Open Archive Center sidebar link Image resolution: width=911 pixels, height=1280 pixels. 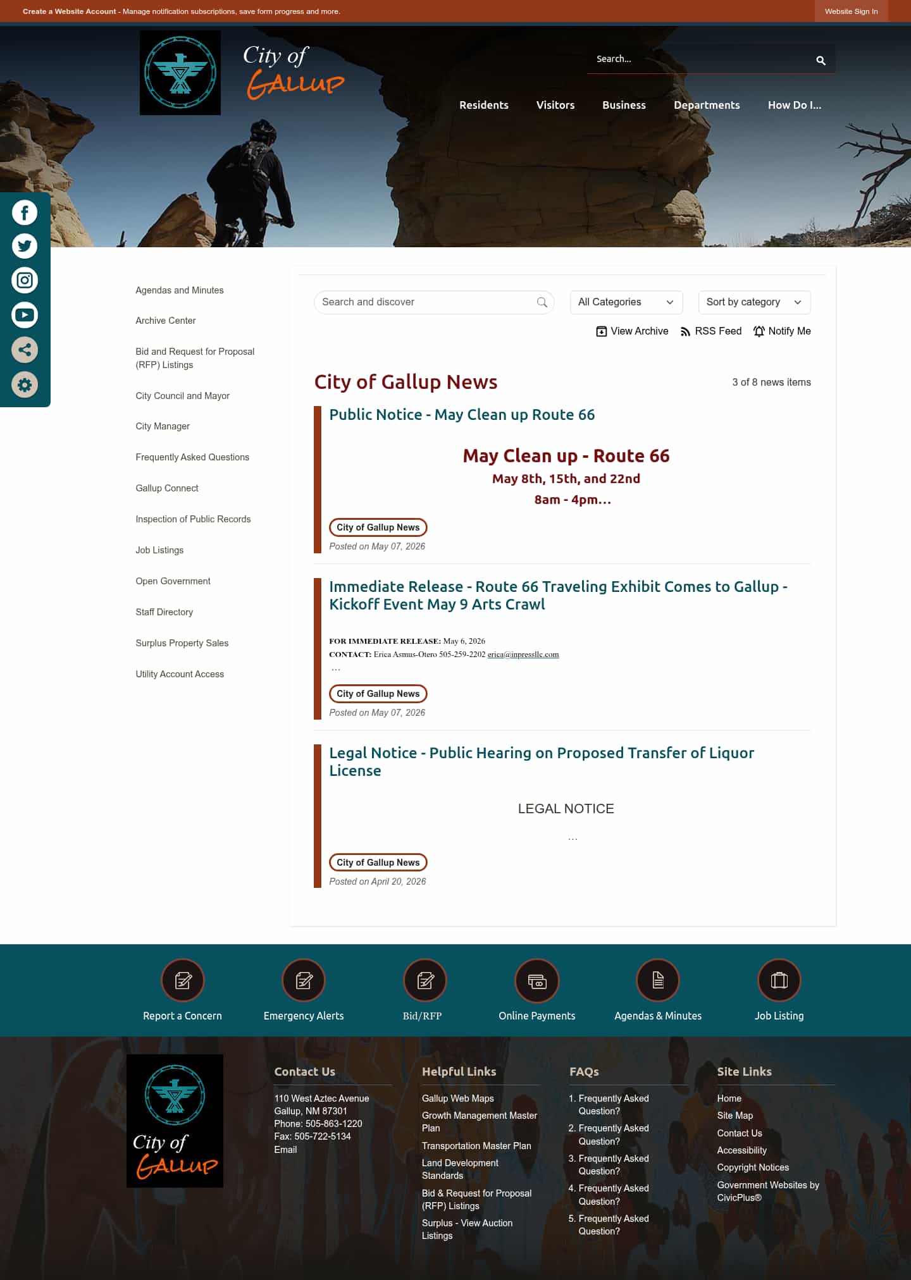166,321
